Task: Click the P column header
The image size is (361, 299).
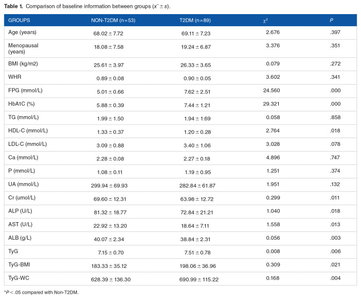Action: point(331,21)
